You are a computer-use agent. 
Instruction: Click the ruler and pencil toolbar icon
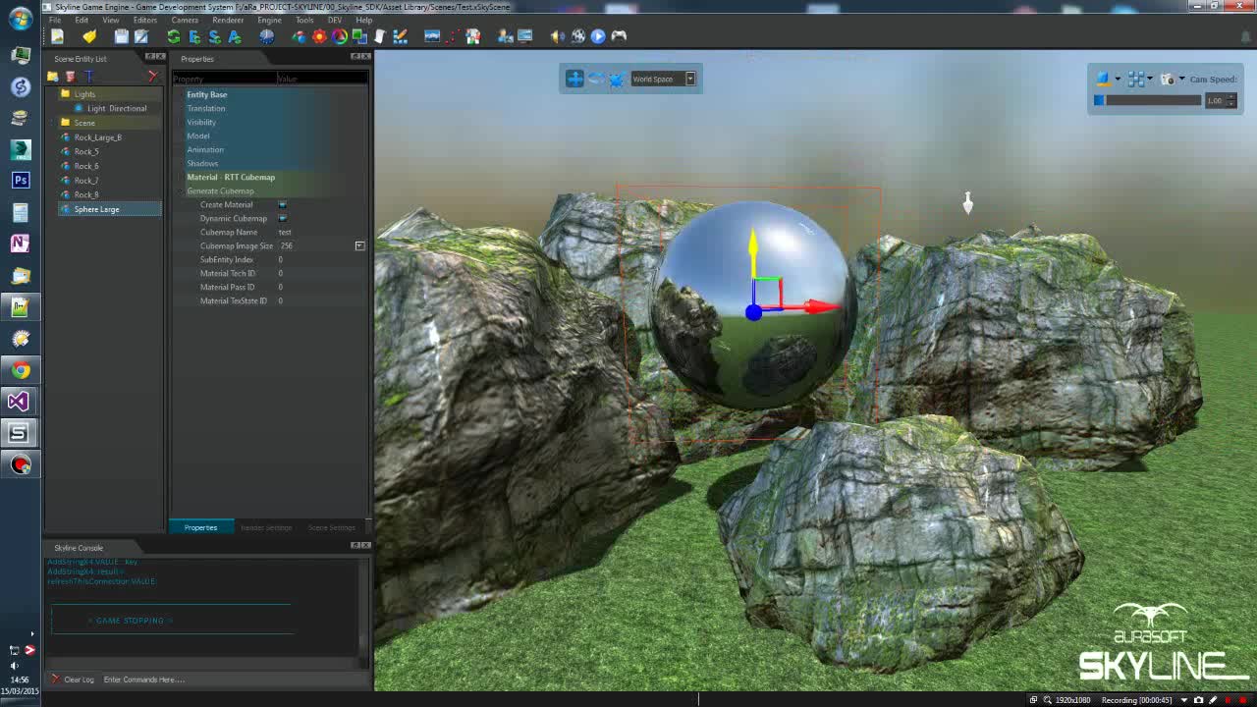click(x=401, y=36)
